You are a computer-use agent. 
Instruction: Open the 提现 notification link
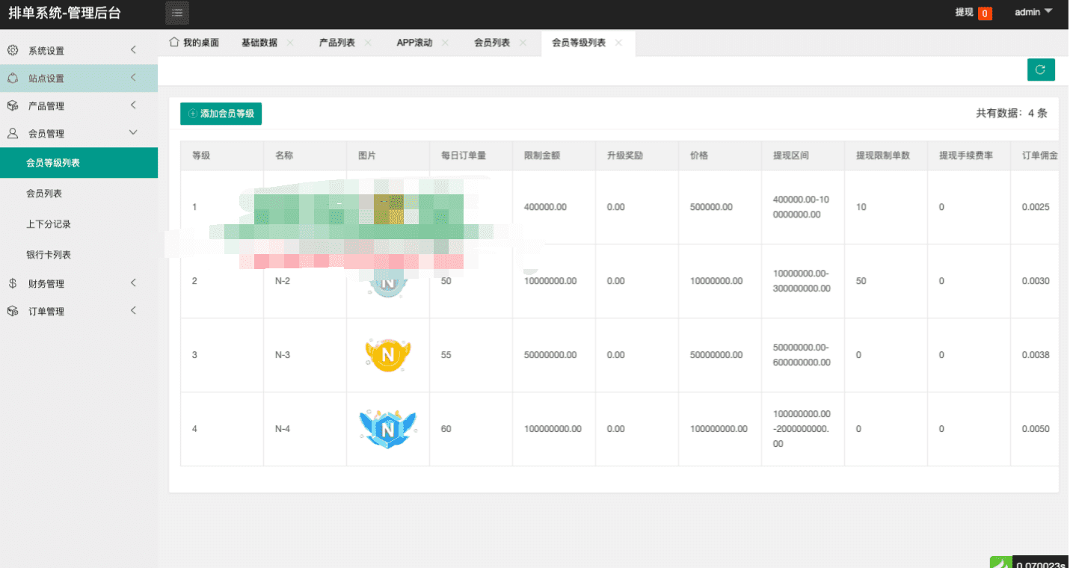pyautogui.click(x=964, y=13)
